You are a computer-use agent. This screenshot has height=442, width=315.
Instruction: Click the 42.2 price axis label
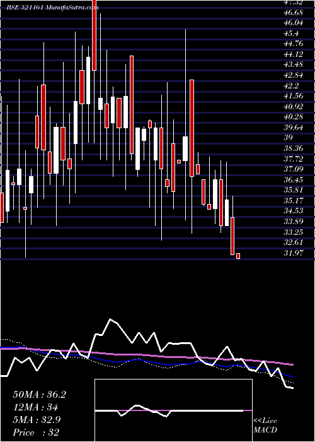tap(291, 86)
